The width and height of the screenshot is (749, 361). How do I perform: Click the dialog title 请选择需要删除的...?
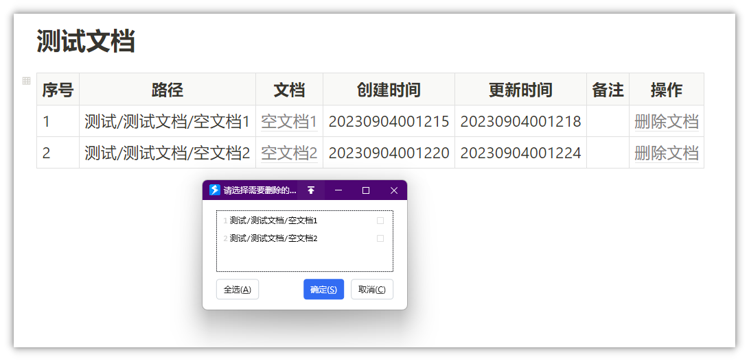pyautogui.click(x=260, y=190)
